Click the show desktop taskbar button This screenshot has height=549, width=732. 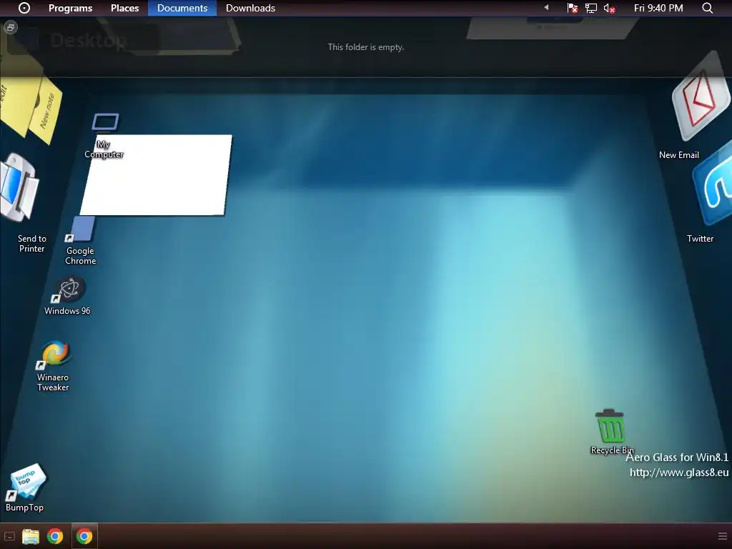9,536
